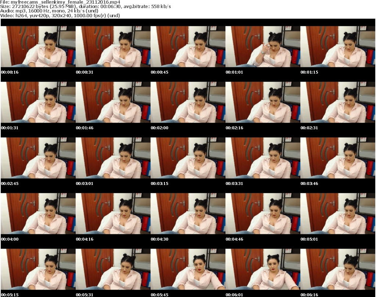376x297 pixels.
Task: Click the 00:00:16 timestamp label
Action: pyautogui.click(x=10, y=72)
